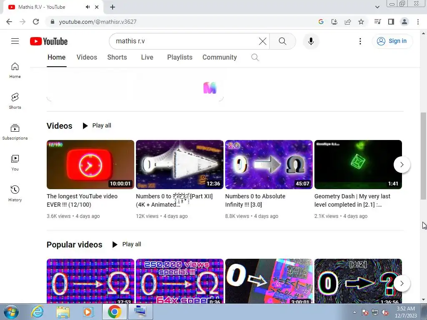Open YouTube settings three-dot menu
Screen dimensions: 427x320
coord(360,41)
